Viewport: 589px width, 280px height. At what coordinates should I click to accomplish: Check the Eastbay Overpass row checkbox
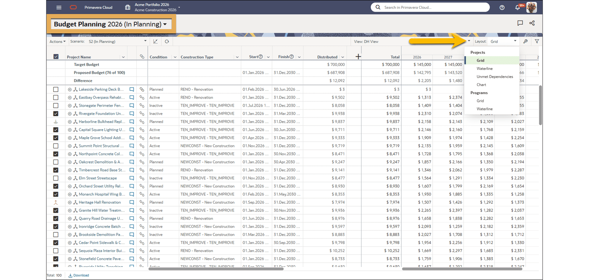(56, 98)
